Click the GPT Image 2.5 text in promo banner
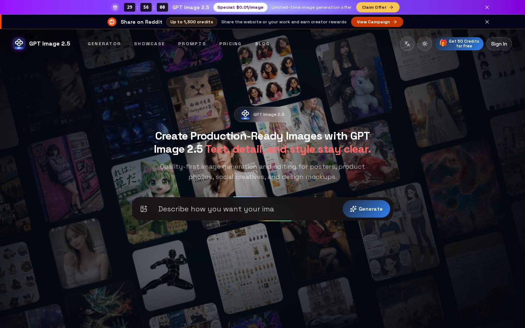The image size is (525, 328). click(x=191, y=7)
